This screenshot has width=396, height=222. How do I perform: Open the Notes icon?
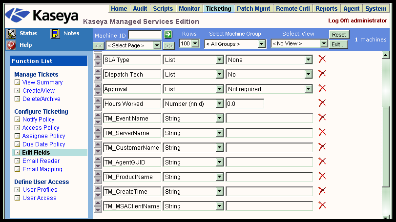(56, 34)
